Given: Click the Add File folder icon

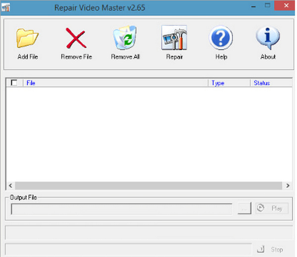Looking at the screenshot, I should point(27,38).
